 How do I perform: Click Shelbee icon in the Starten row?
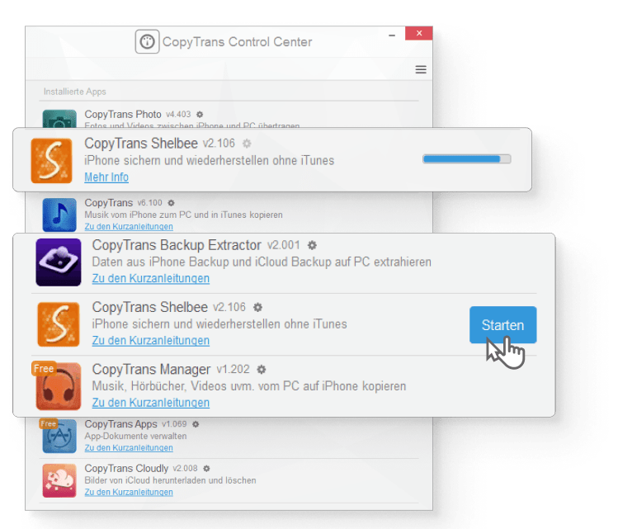click(59, 324)
